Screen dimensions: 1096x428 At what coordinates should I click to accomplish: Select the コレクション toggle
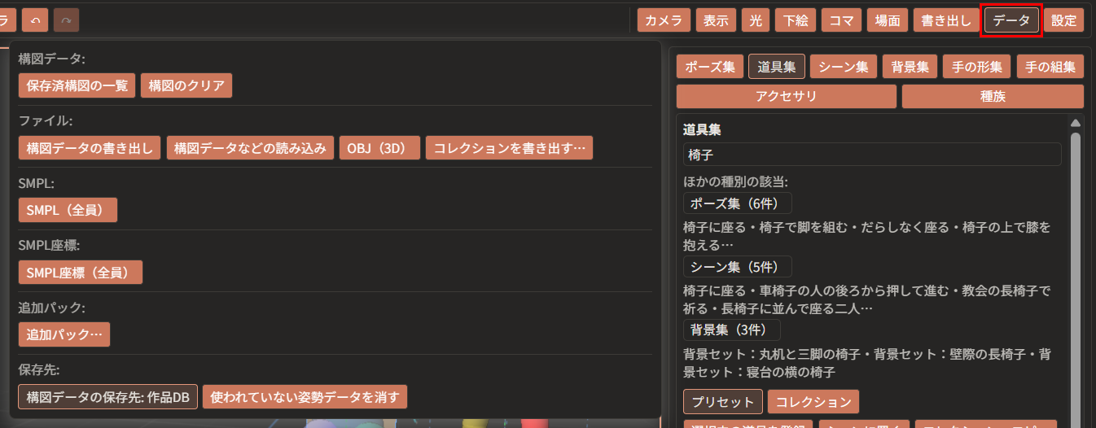tap(813, 402)
